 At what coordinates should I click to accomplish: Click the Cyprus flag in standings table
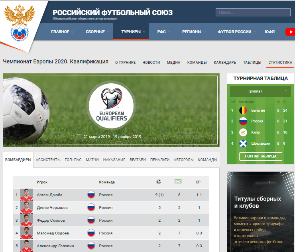click(243, 132)
